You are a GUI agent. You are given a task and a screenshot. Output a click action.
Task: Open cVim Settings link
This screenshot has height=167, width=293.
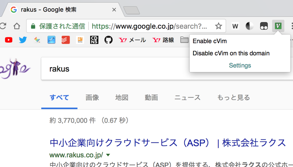coord(240,65)
